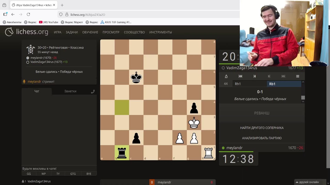
Task: Click the black pawn on c2
Action: point(136,138)
